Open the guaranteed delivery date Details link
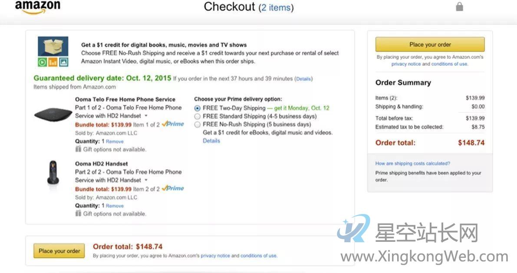 (303, 79)
